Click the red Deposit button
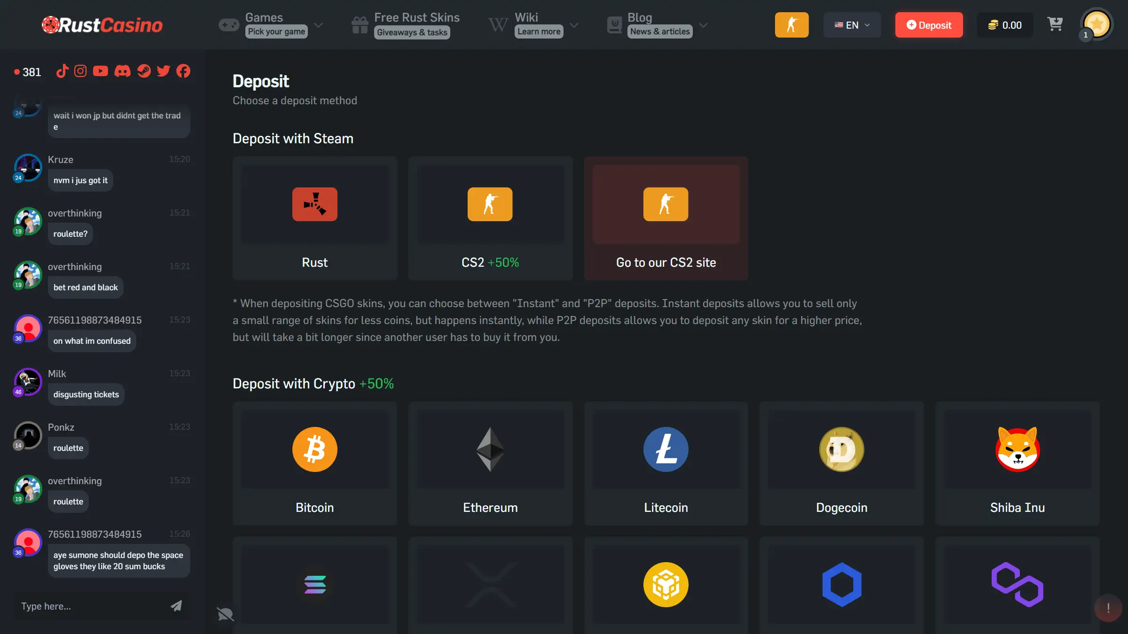1128x634 pixels. click(x=929, y=25)
